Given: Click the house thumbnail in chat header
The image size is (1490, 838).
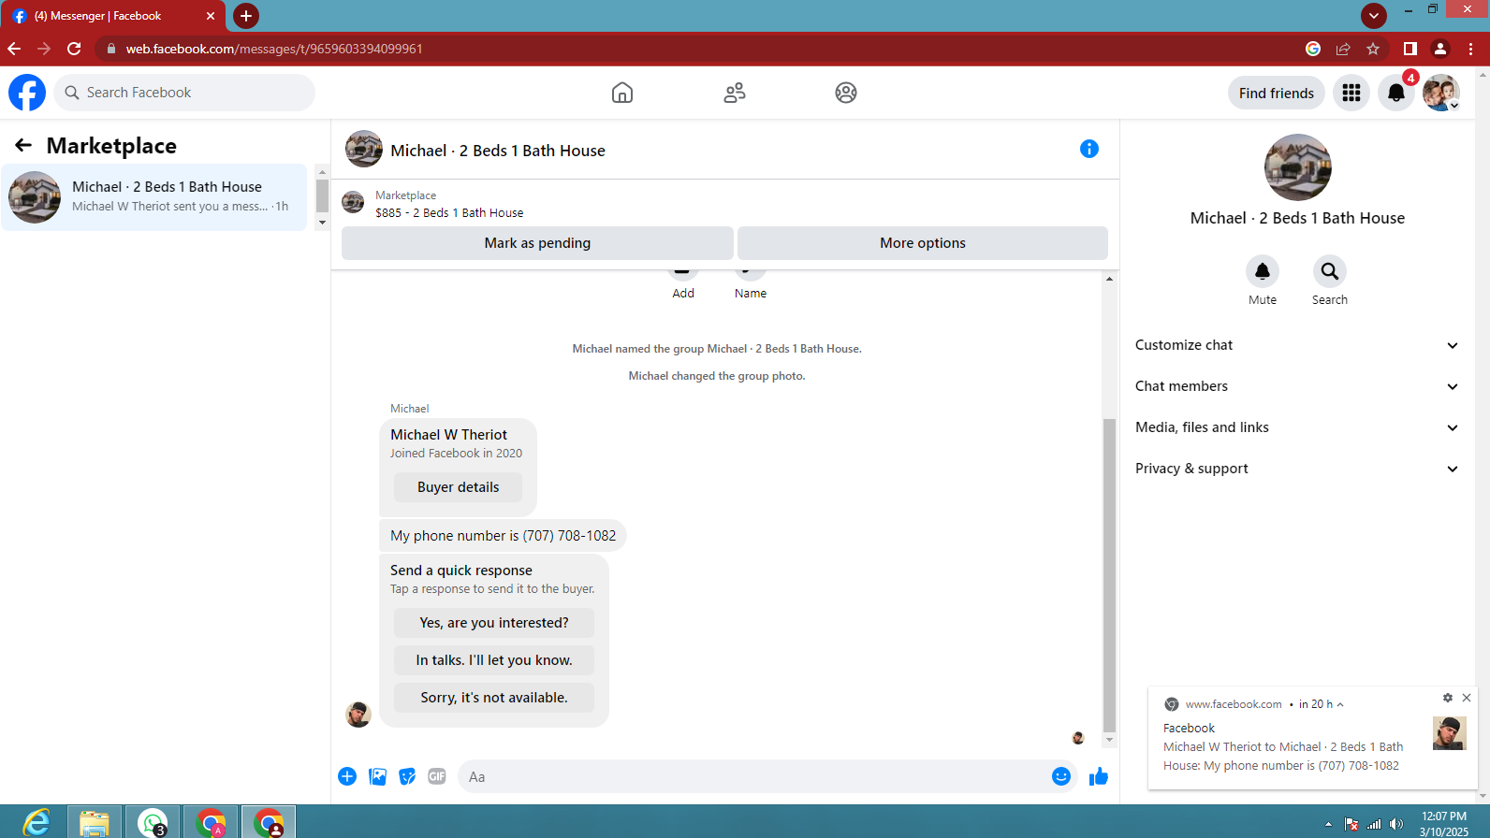Looking at the screenshot, I should (x=364, y=149).
